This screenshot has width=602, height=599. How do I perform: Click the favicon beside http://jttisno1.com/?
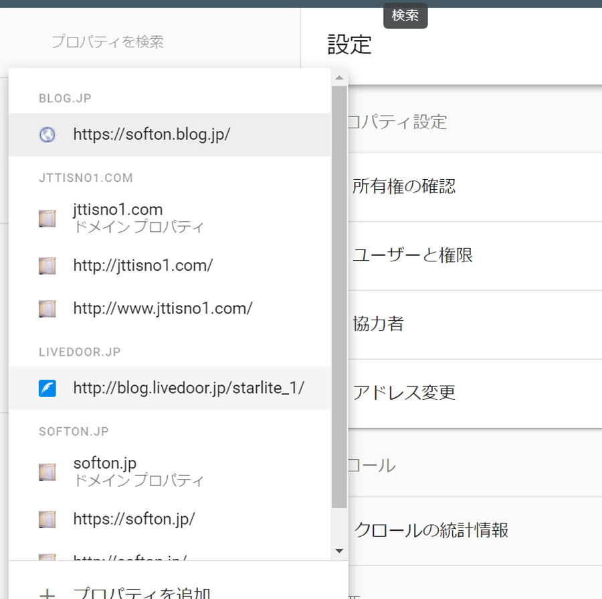pos(47,265)
